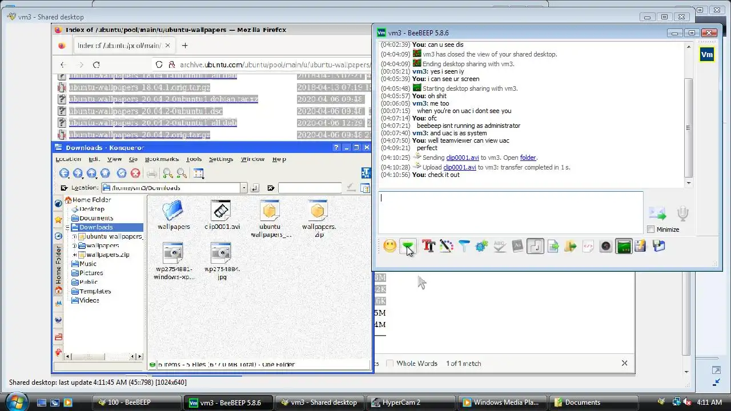Open the Konqueror Location field dropdown arrow
Image resolution: width=731 pixels, height=411 pixels.
tap(244, 188)
